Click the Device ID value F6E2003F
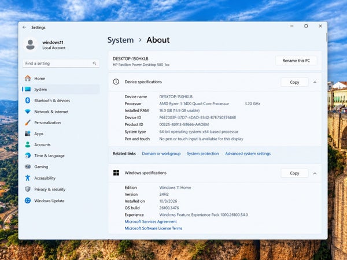Viewport: 347px width, 260px height. tap(198, 118)
